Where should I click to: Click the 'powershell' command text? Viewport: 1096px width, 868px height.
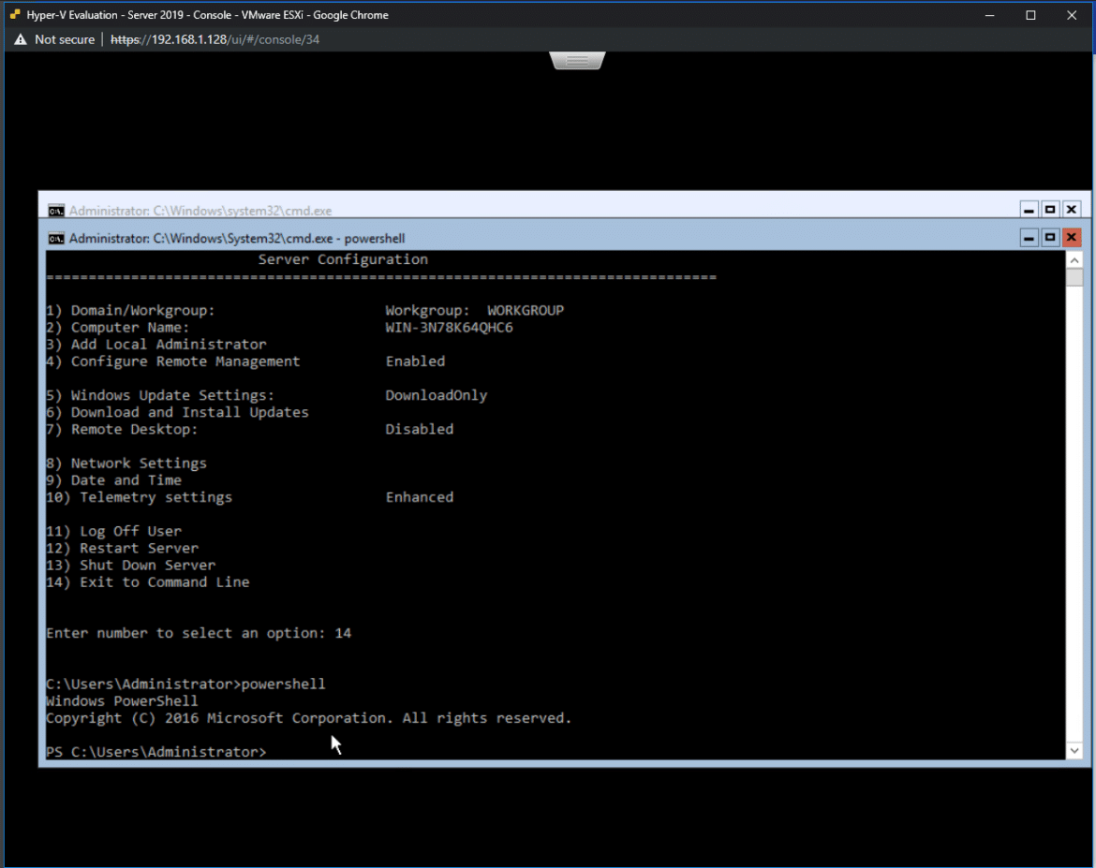coord(283,684)
